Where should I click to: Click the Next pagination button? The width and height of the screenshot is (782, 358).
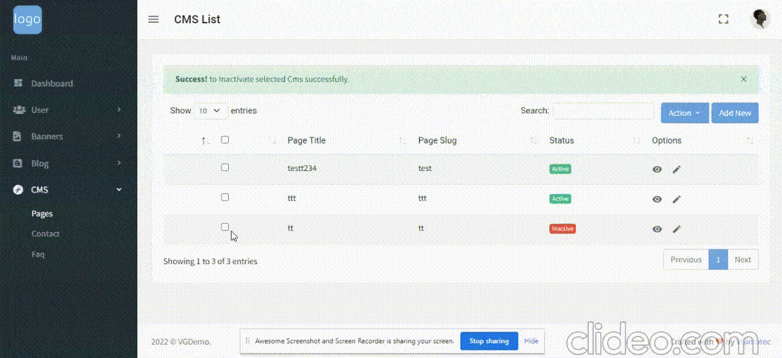click(743, 260)
